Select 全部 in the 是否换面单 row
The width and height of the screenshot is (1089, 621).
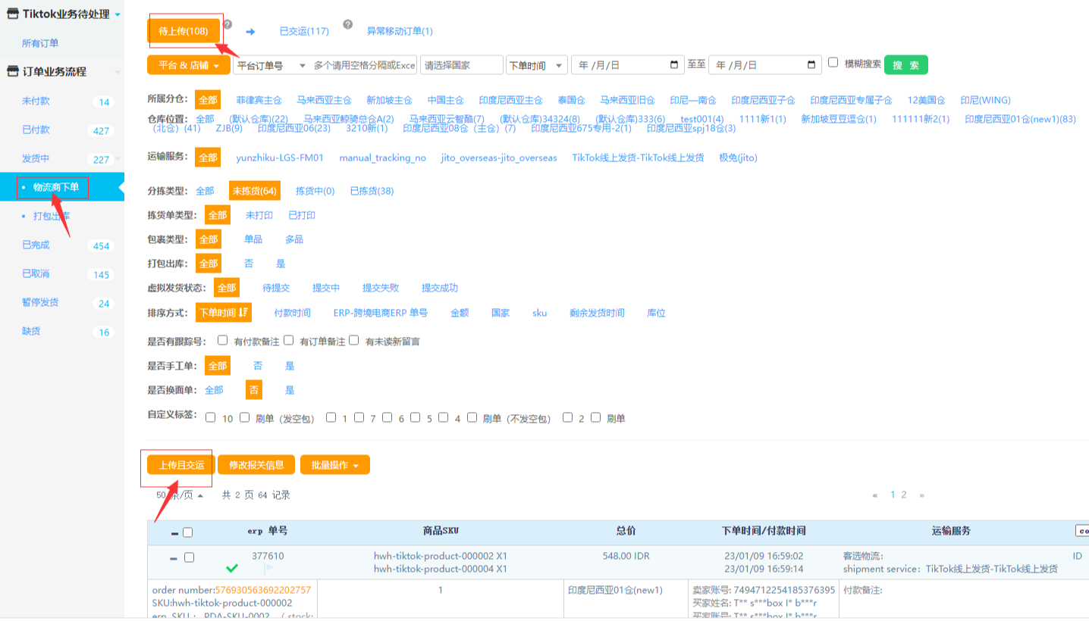[214, 390]
